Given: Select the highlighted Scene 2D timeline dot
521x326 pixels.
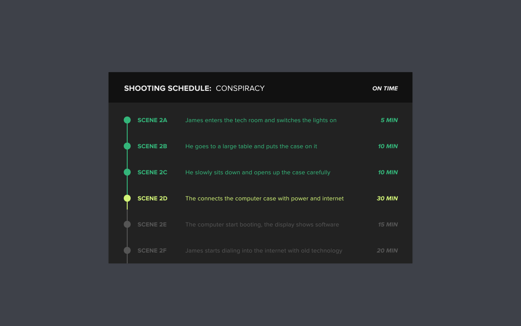Looking at the screenshot, I should pyautogui.click(x=127, y=198).
